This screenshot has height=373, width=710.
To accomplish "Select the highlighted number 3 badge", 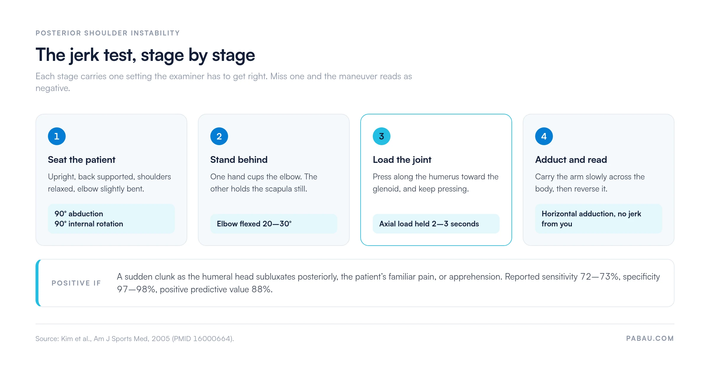I will point(381,136).
